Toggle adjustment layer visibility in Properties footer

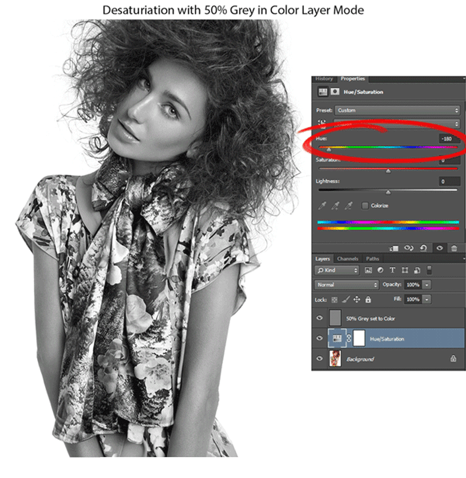tap(439, 248)
